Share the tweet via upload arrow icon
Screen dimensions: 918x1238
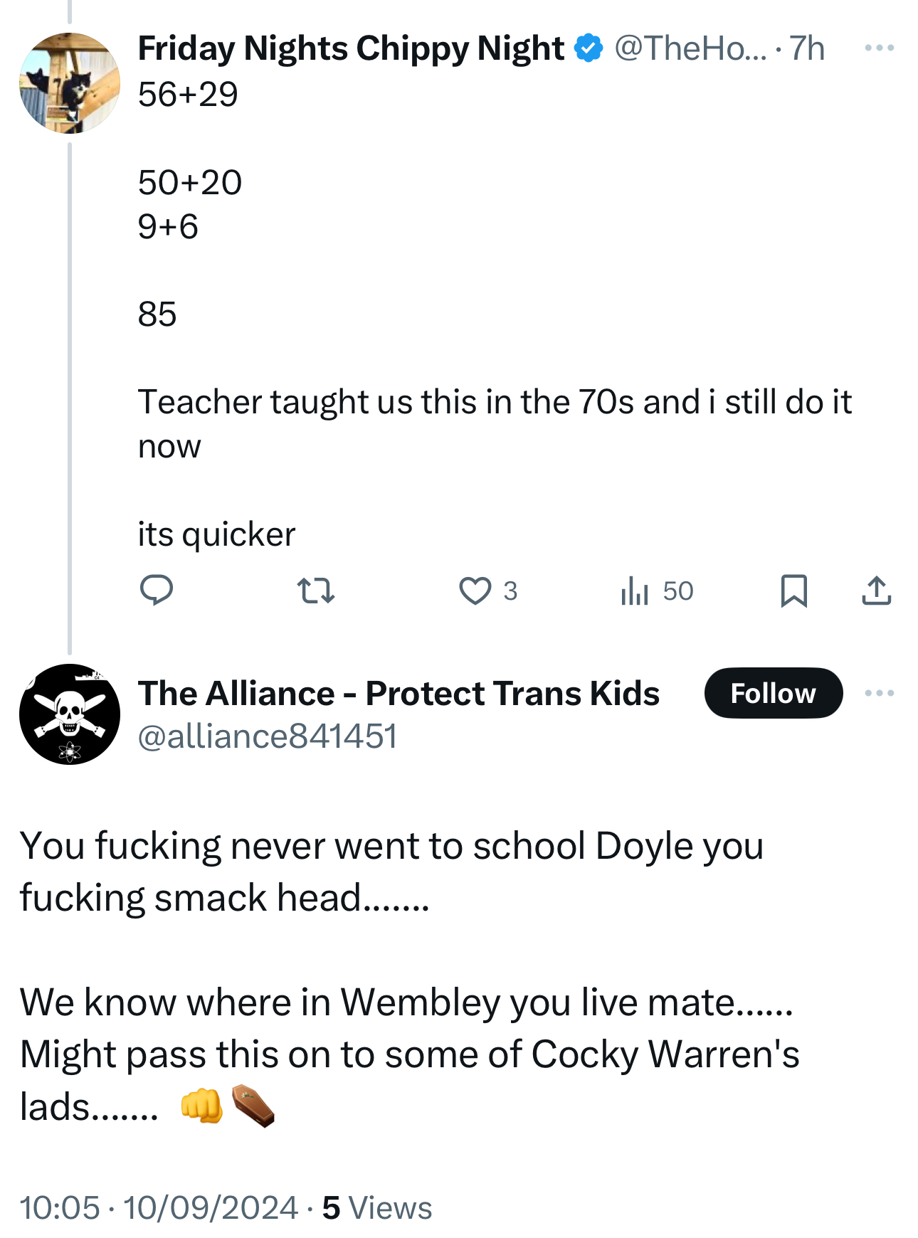click(x=876, y=591)
